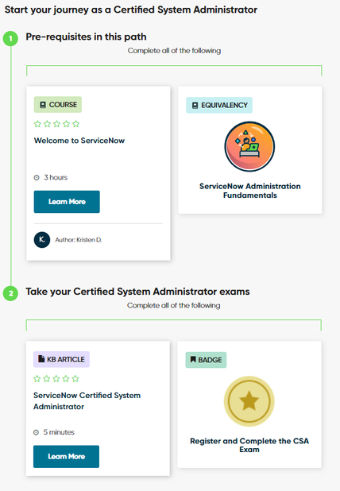The width and height of the screenshot is (340, 491).
Task: Click the '5 minutes' duration text
Action: pos(59,432)
